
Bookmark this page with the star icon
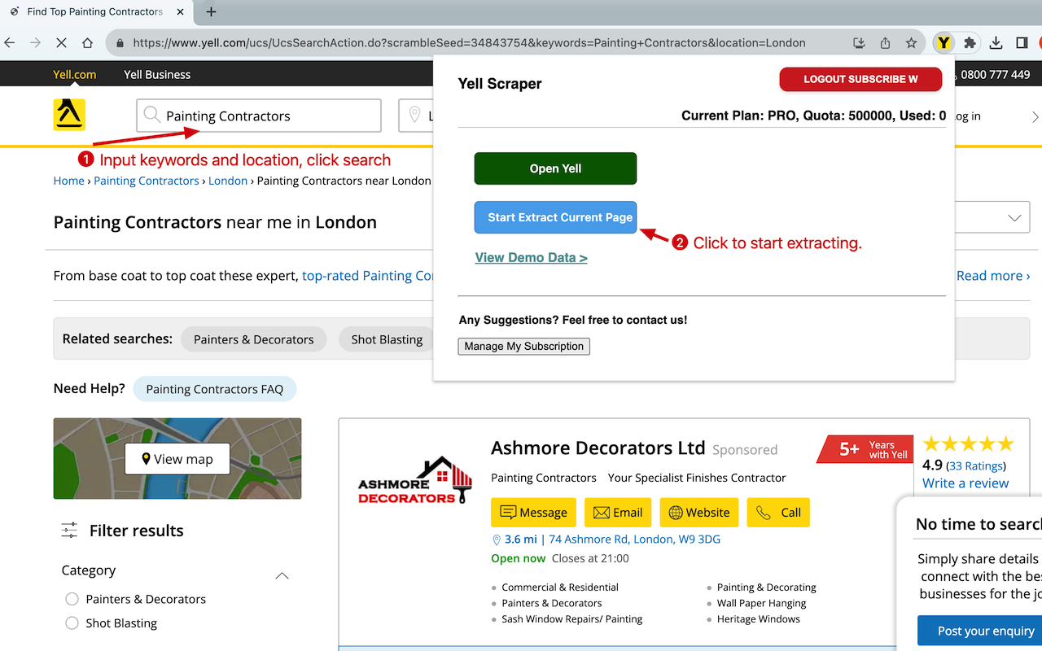pos(911,43)
